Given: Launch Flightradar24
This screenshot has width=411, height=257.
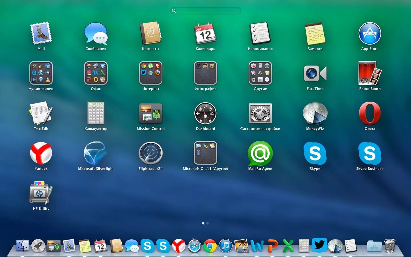Looking at the screenshot, I should 151,153.
